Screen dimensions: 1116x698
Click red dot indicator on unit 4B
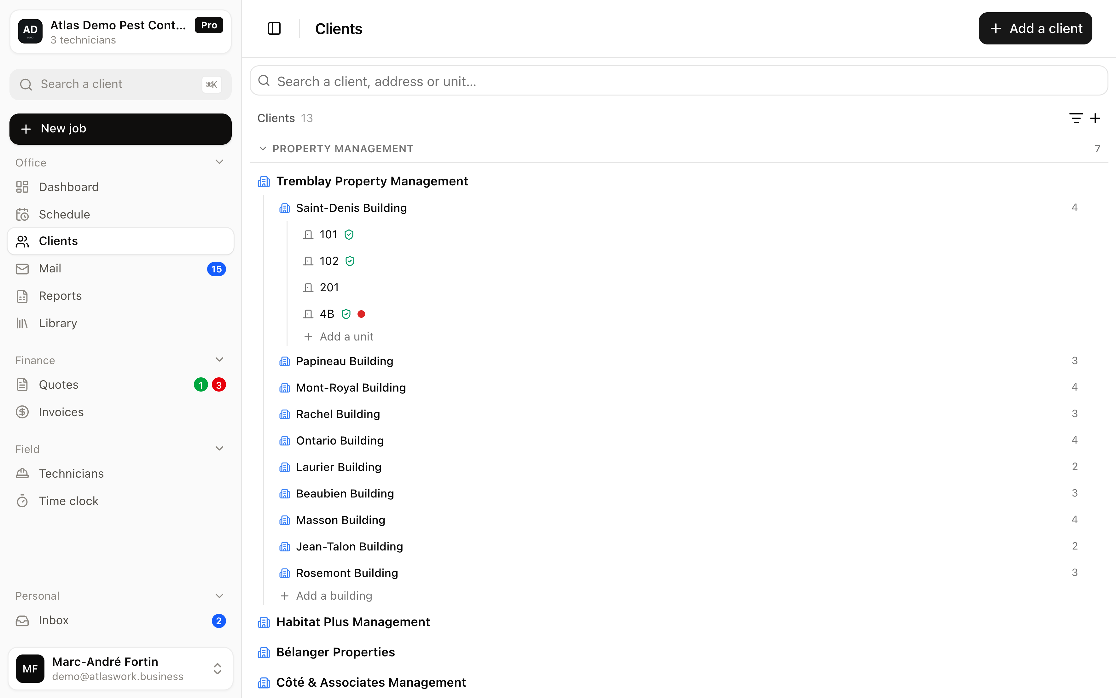pyautogui.click(x=361, y=314)
